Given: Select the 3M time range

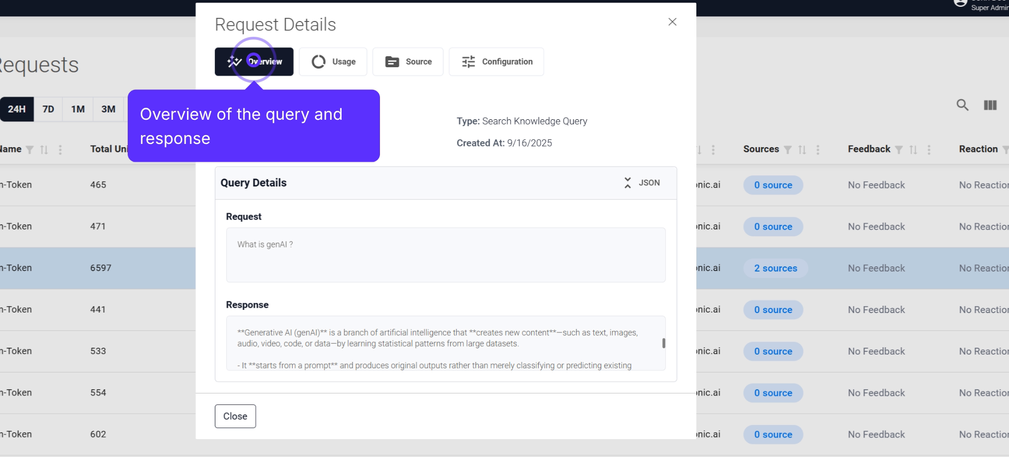Looking at the screenshot, I should click(x=108, y=109).
